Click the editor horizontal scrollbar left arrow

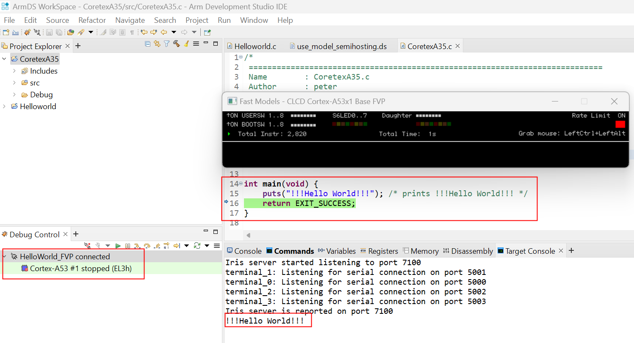(248, 236)
